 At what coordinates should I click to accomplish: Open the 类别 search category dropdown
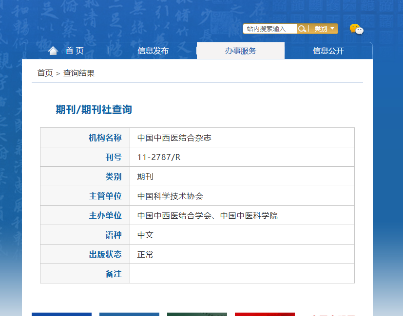(x=324, y=29)
